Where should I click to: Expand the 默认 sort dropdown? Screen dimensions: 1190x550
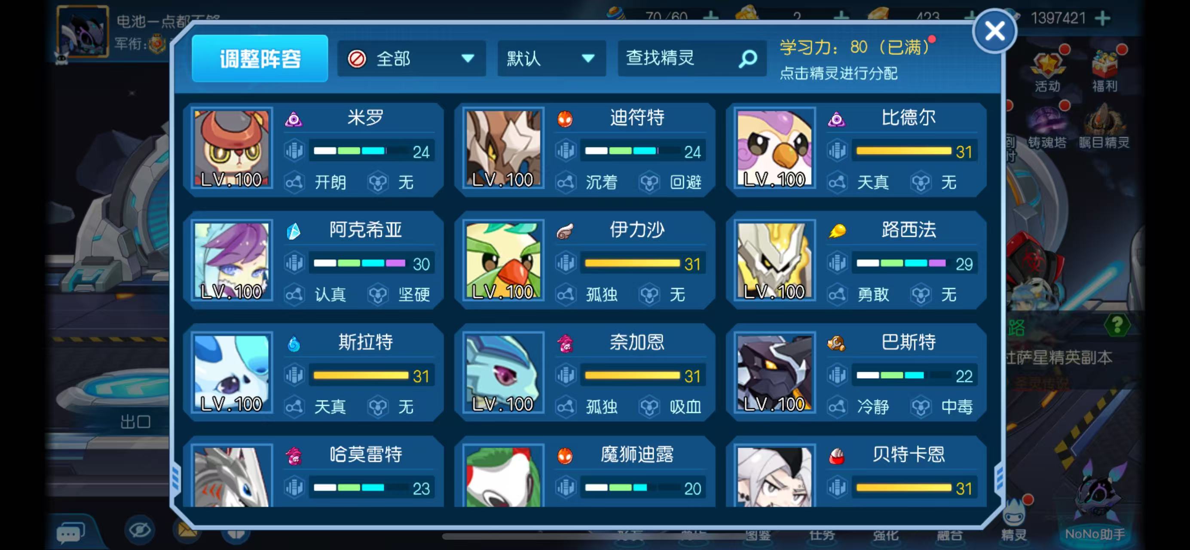(x=551, y=58)
